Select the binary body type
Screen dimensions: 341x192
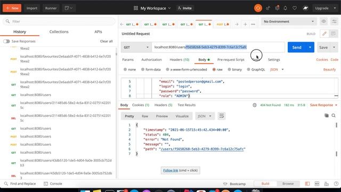[234, 69]
